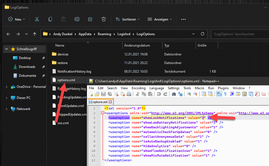Screen dimensions: 269x166
Task: Redo edit in Notepad++ toolbar
Action: pos(165,94)
